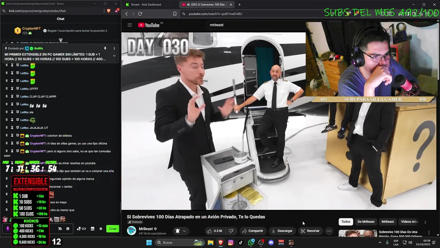
Task: Bookmark the YouTube page
Action: click(175, 14)
